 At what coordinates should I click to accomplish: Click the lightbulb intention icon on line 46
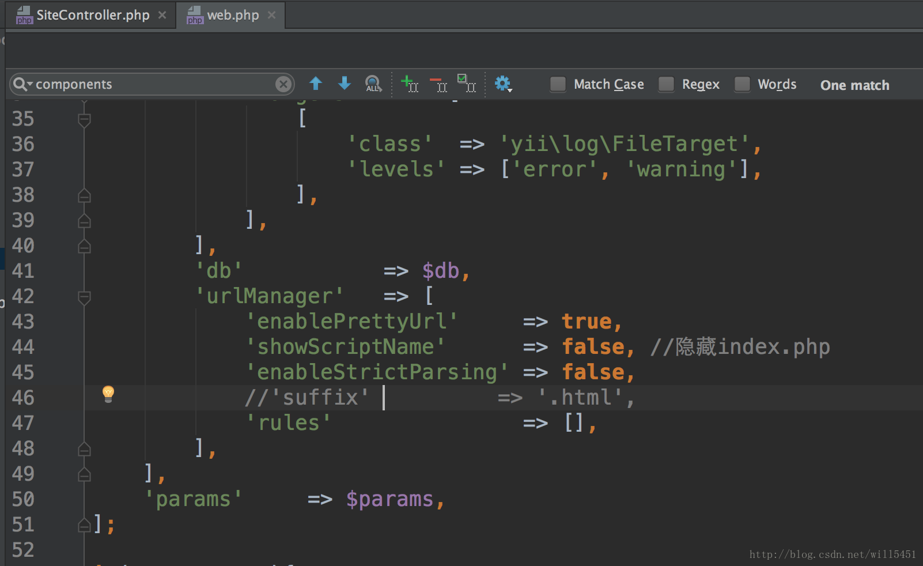(108, 394)
